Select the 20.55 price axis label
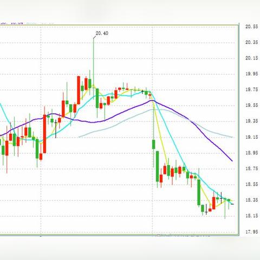The height and width of the screenshot is (260, 260). [x=251, y=27]
